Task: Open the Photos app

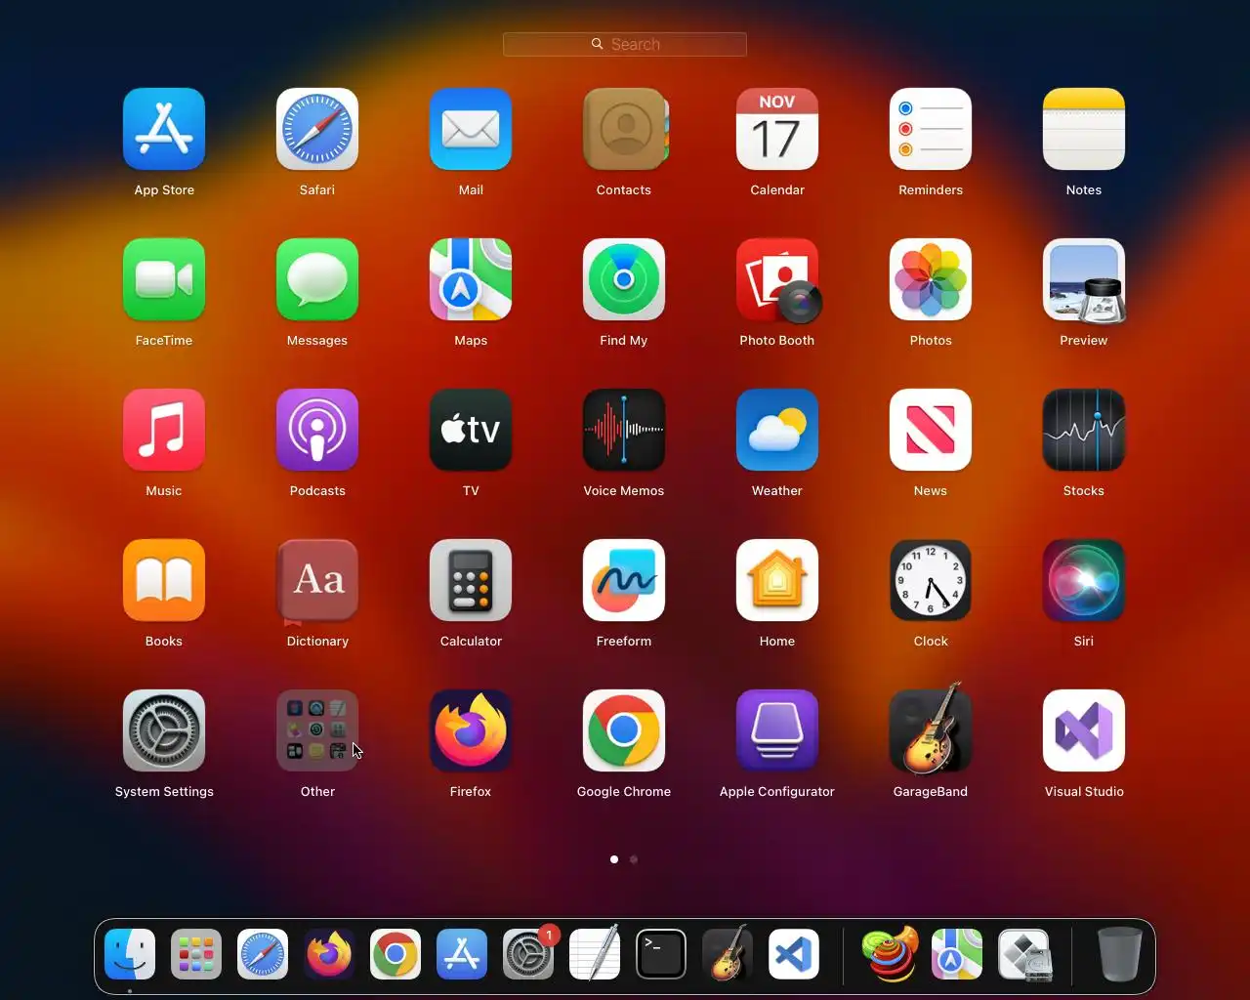Action: pos(931,279)
